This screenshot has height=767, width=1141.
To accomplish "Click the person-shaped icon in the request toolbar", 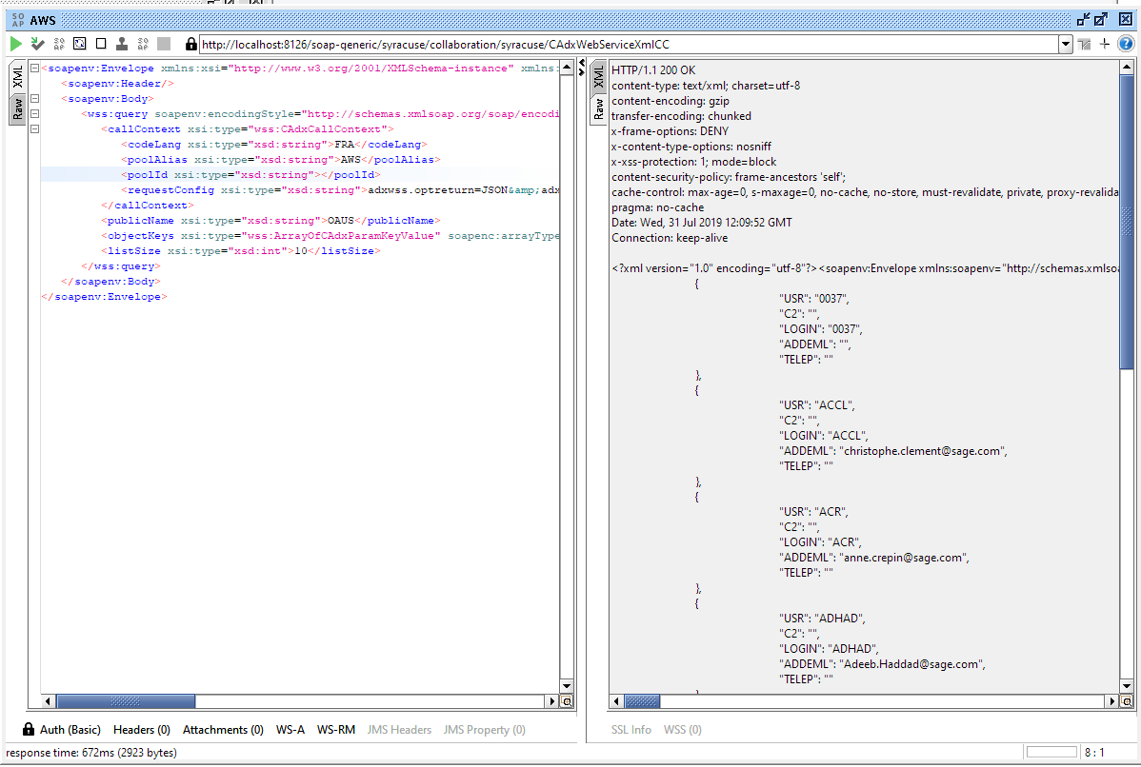I will (x=122, y=44).
